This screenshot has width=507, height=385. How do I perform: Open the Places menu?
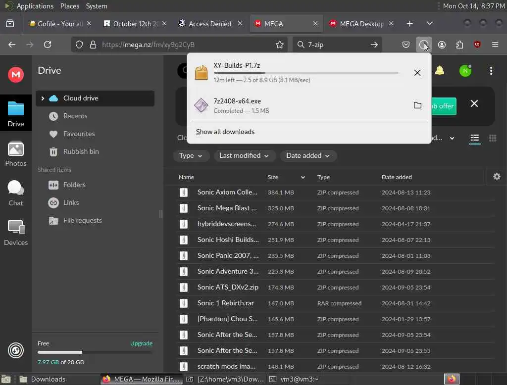tap(69, 6)
